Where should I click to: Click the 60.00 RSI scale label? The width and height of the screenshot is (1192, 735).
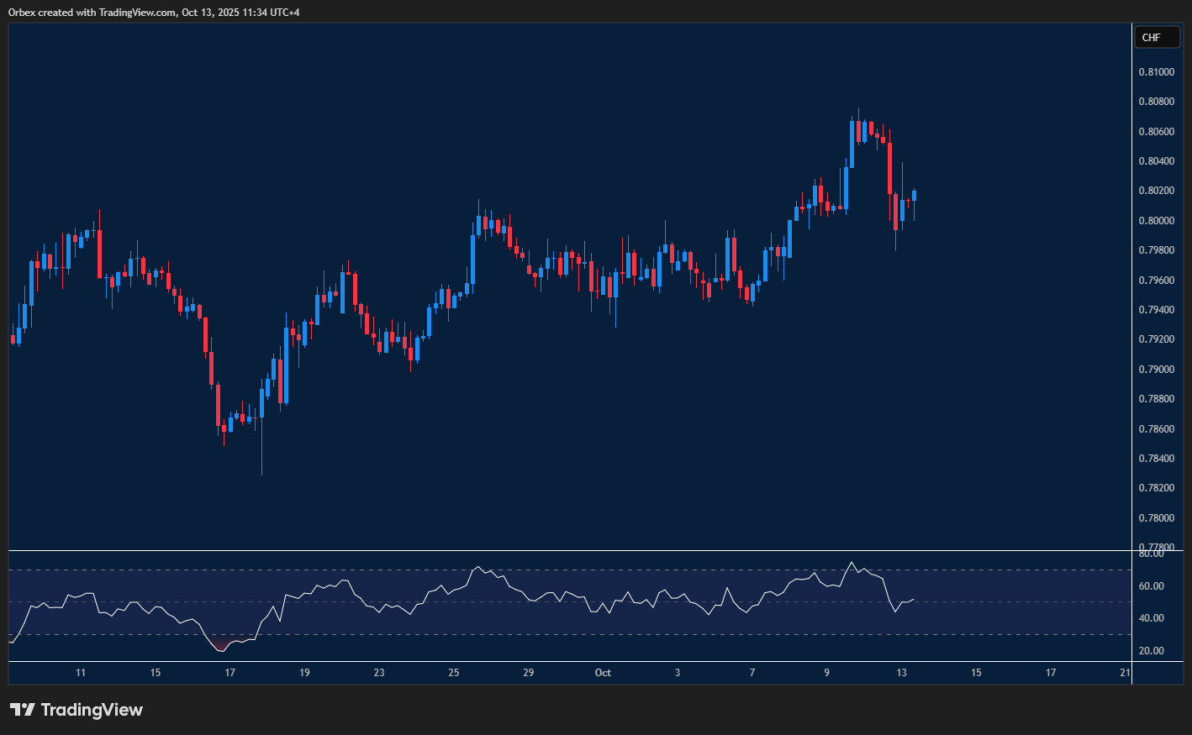tap(1151, 586)
